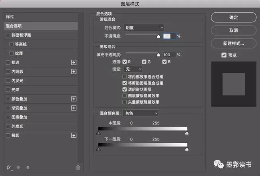Image resolution: width=260 pixels, height=176 pixels.
Task: Click the move effect up arrow
Action: point(18,167)
